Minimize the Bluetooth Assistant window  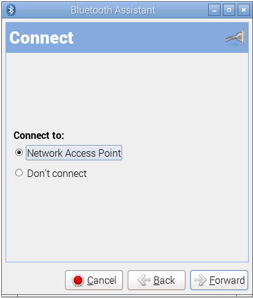click(x=214, y=10)
